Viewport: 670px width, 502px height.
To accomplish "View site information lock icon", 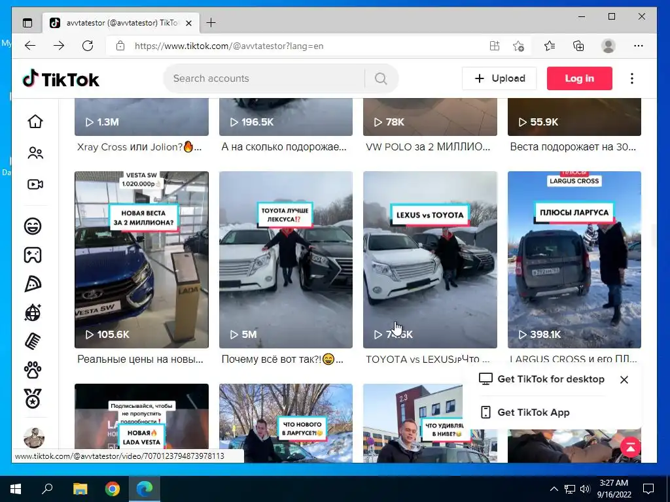I will (x=120, y=46).
